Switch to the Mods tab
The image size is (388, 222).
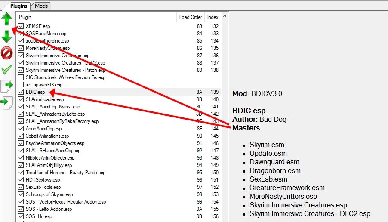tap(41, 6)
